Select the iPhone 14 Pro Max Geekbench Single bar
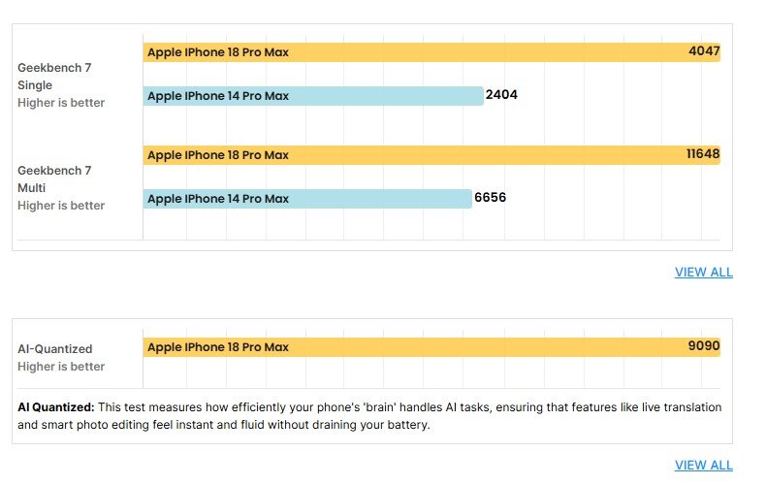The image size is (766, 485). tap(313, 96)
